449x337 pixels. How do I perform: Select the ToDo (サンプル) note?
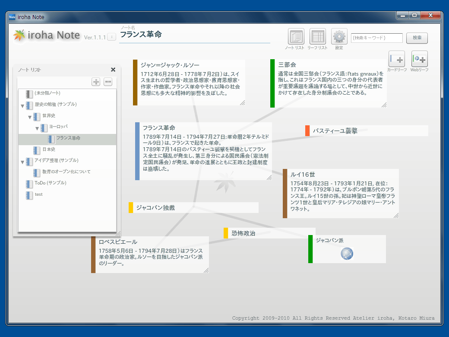[51, 183]
